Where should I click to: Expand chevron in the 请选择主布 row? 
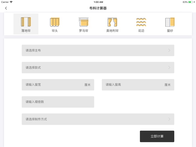(x=169, y=50)
